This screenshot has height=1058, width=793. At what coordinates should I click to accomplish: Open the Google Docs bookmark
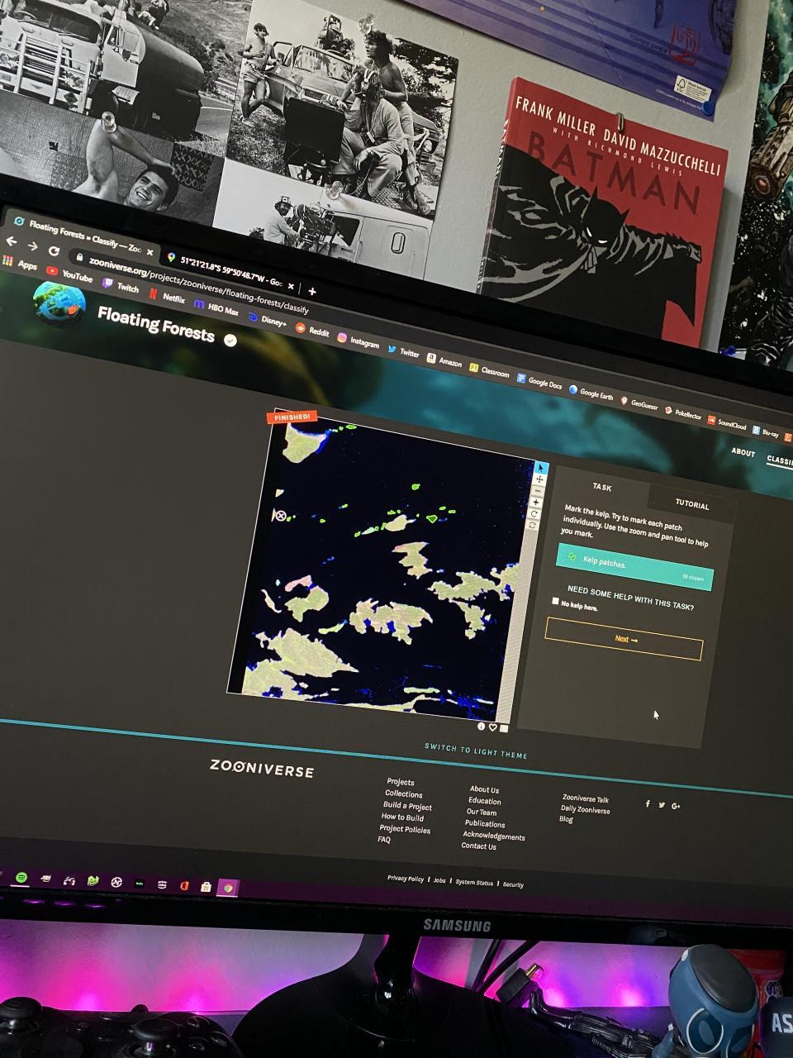[x=539, y=380]
